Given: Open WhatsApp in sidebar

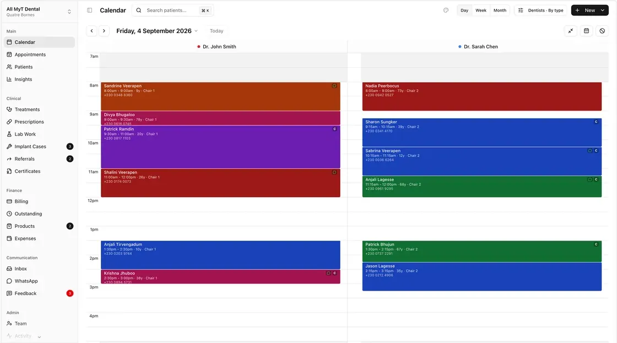Looking at the screenshot, I should coord(39,281).
